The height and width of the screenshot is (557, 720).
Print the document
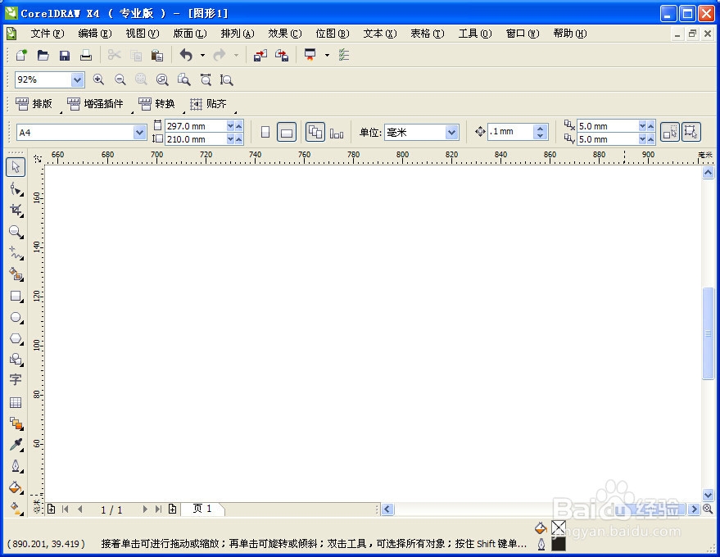tap(86, 56)
